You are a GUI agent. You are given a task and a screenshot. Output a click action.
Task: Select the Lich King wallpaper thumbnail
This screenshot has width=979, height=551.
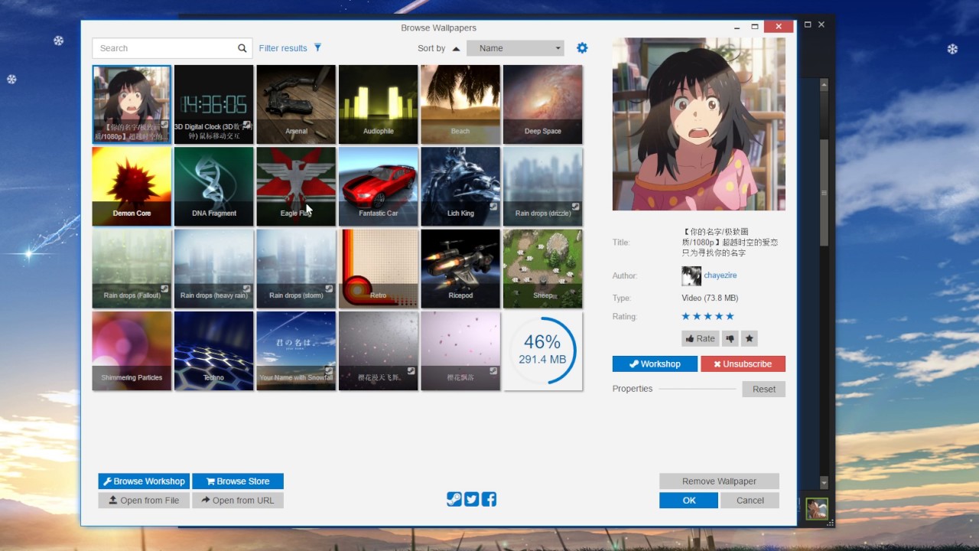click(460, 187)
